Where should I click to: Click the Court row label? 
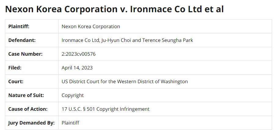[x=16, y=81]
